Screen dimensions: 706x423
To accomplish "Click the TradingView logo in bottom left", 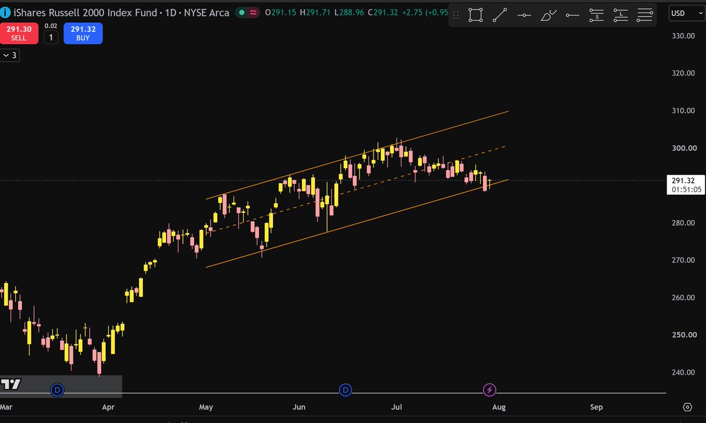I will (11, 385).
